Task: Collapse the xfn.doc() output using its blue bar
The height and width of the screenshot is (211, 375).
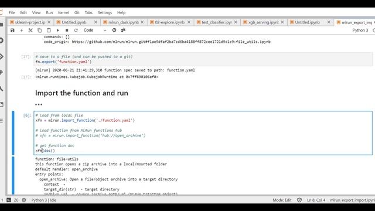Action: click(x=13, y=175)
